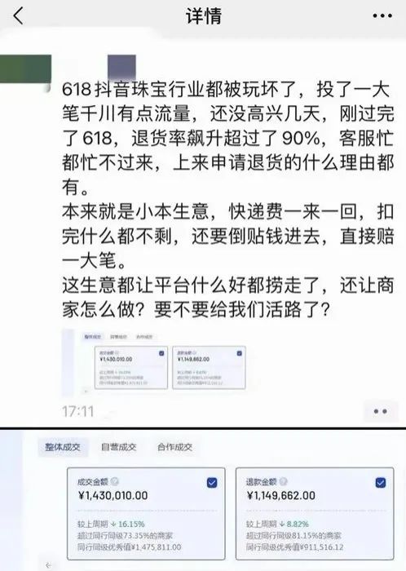Select the 整体成交 tab
The height and width of the screenshot is (571, 406).
point(63,447)
